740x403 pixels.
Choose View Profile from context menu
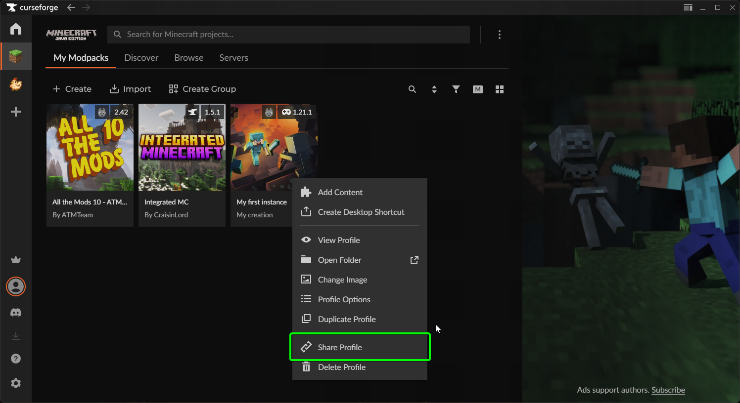[x=360, y=240]
